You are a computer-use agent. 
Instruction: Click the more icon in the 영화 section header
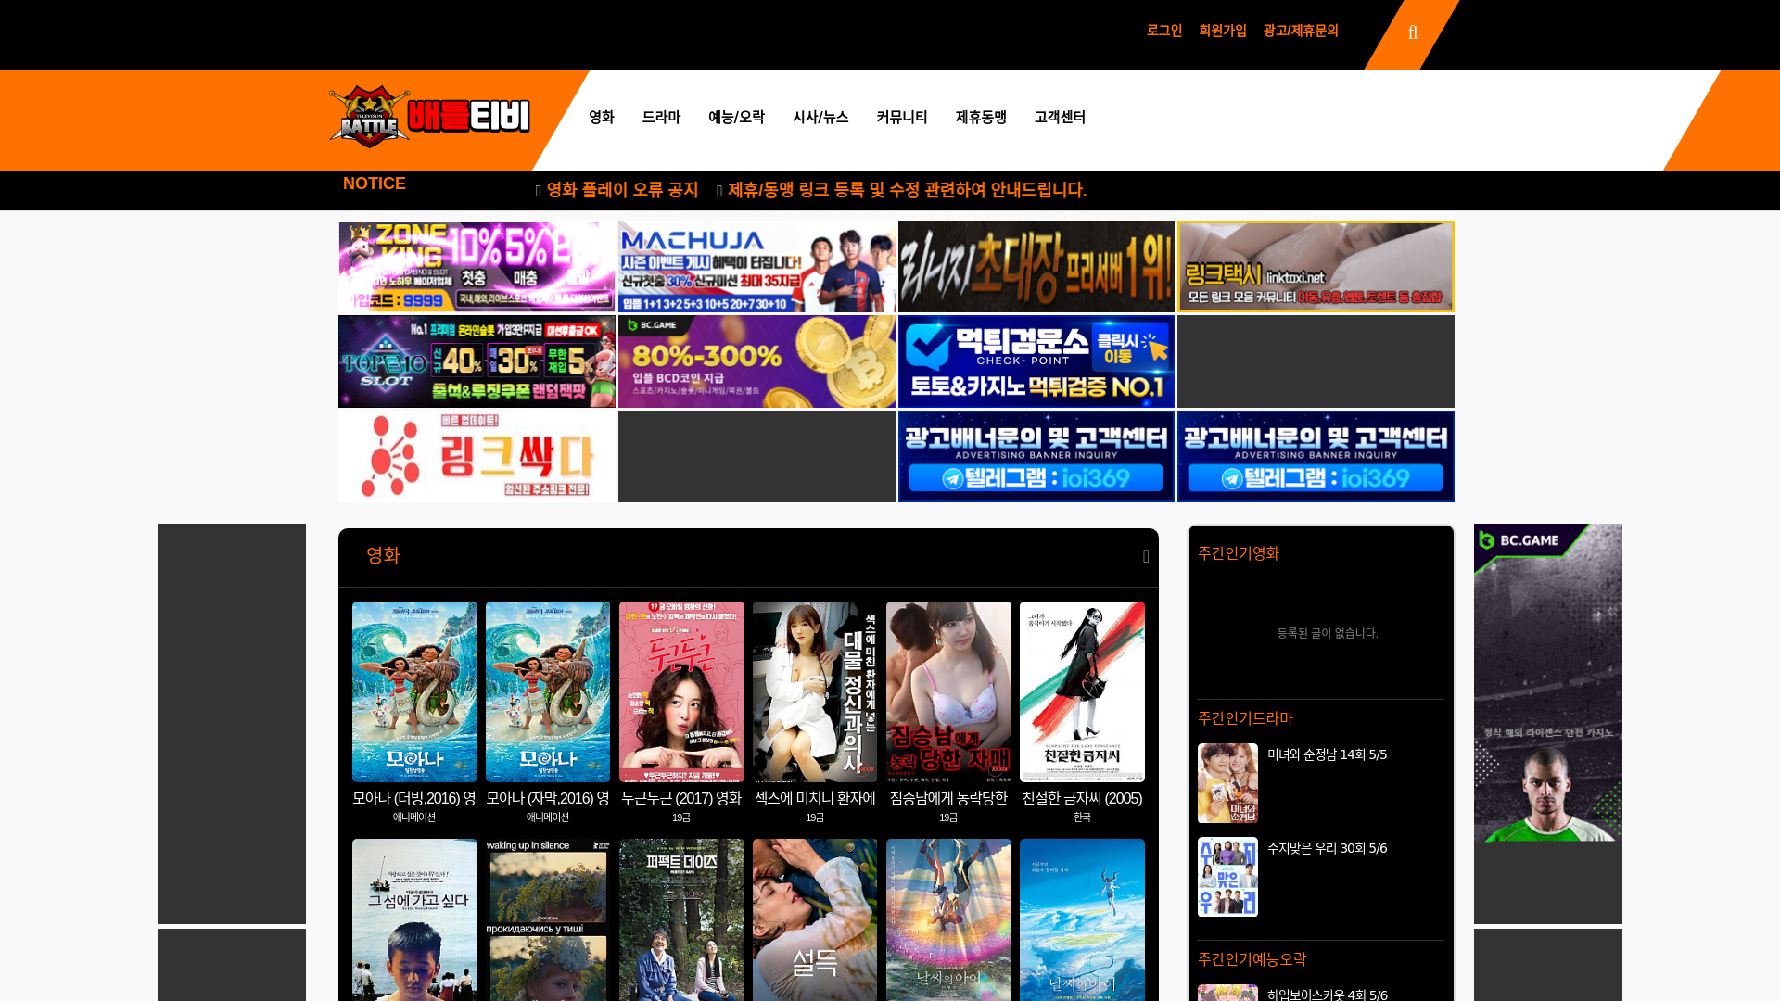click(1146, 556)
